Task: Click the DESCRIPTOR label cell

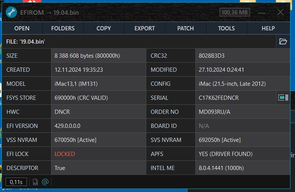Action: click(x=27, y=168)
